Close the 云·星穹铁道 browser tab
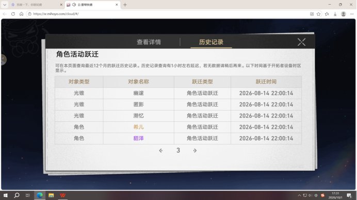357x200 pixels. (x=117, y=5)
